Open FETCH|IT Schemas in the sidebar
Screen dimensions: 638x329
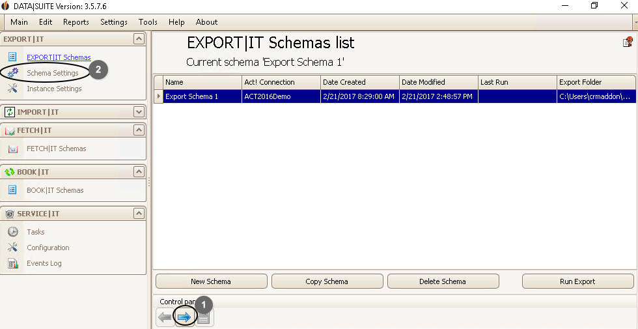pos(57,149)
